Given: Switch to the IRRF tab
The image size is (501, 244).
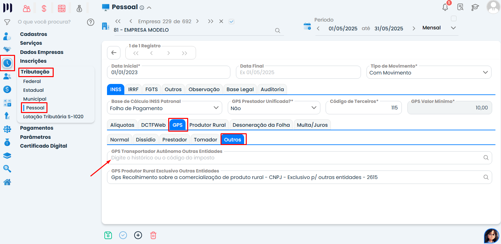Looking at the screenshot, I should (133, 89).
